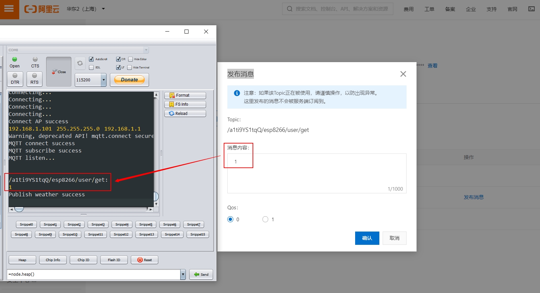Click the 发布消息 link in the table
This screenshot has width=540, height=293.
(x=474, y=197)
